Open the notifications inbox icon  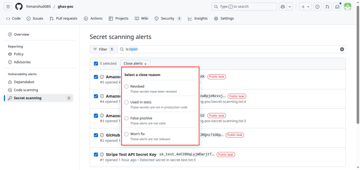(337, 7)
